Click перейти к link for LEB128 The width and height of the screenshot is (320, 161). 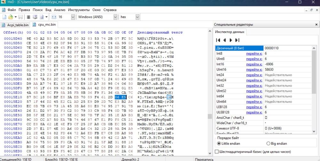coord(254,107)
